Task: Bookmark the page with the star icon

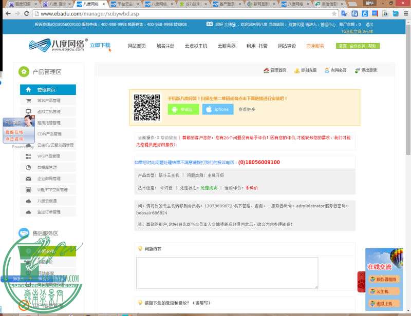Action: (334, 14)
